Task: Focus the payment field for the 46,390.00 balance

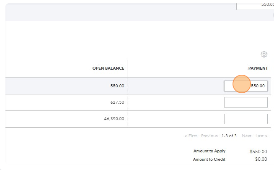Action: (x=246, y=119)
